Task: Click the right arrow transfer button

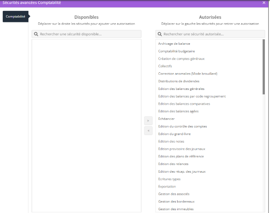Action: tap(148, 120)
